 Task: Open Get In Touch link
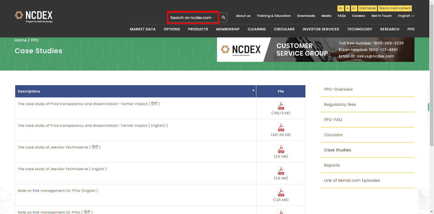click(381, 16)
